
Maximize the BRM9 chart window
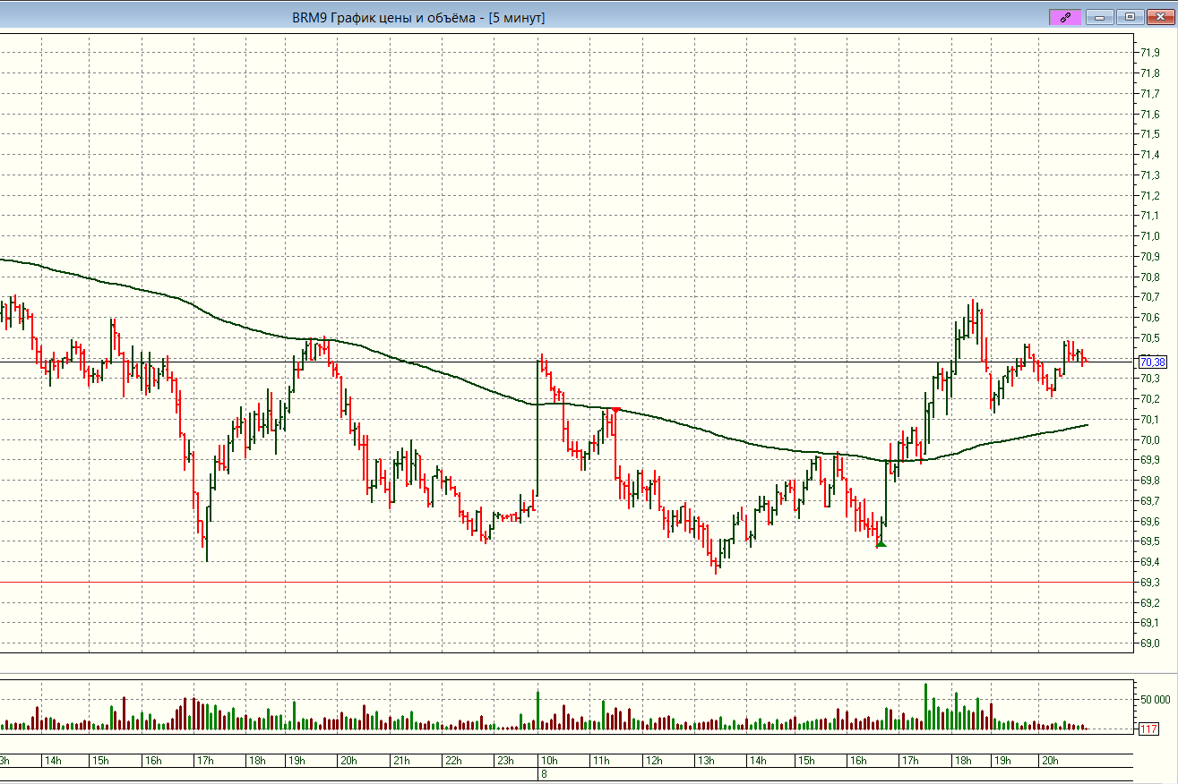tap(1130, 17)
